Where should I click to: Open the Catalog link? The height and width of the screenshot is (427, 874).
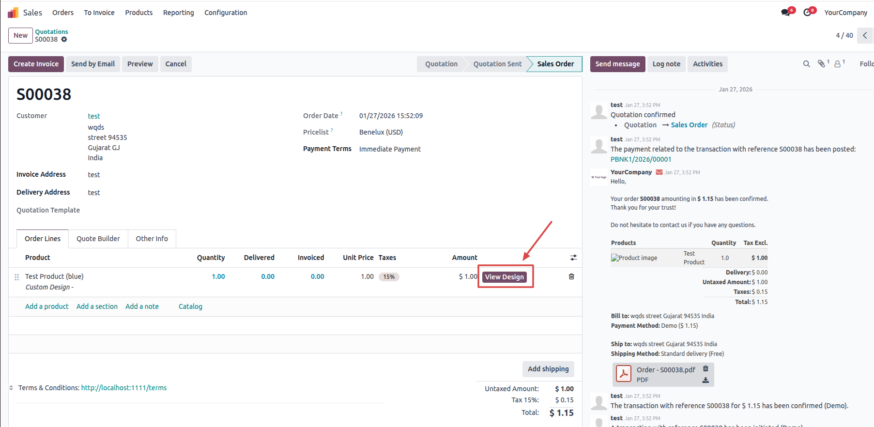(x=190, y=306)
